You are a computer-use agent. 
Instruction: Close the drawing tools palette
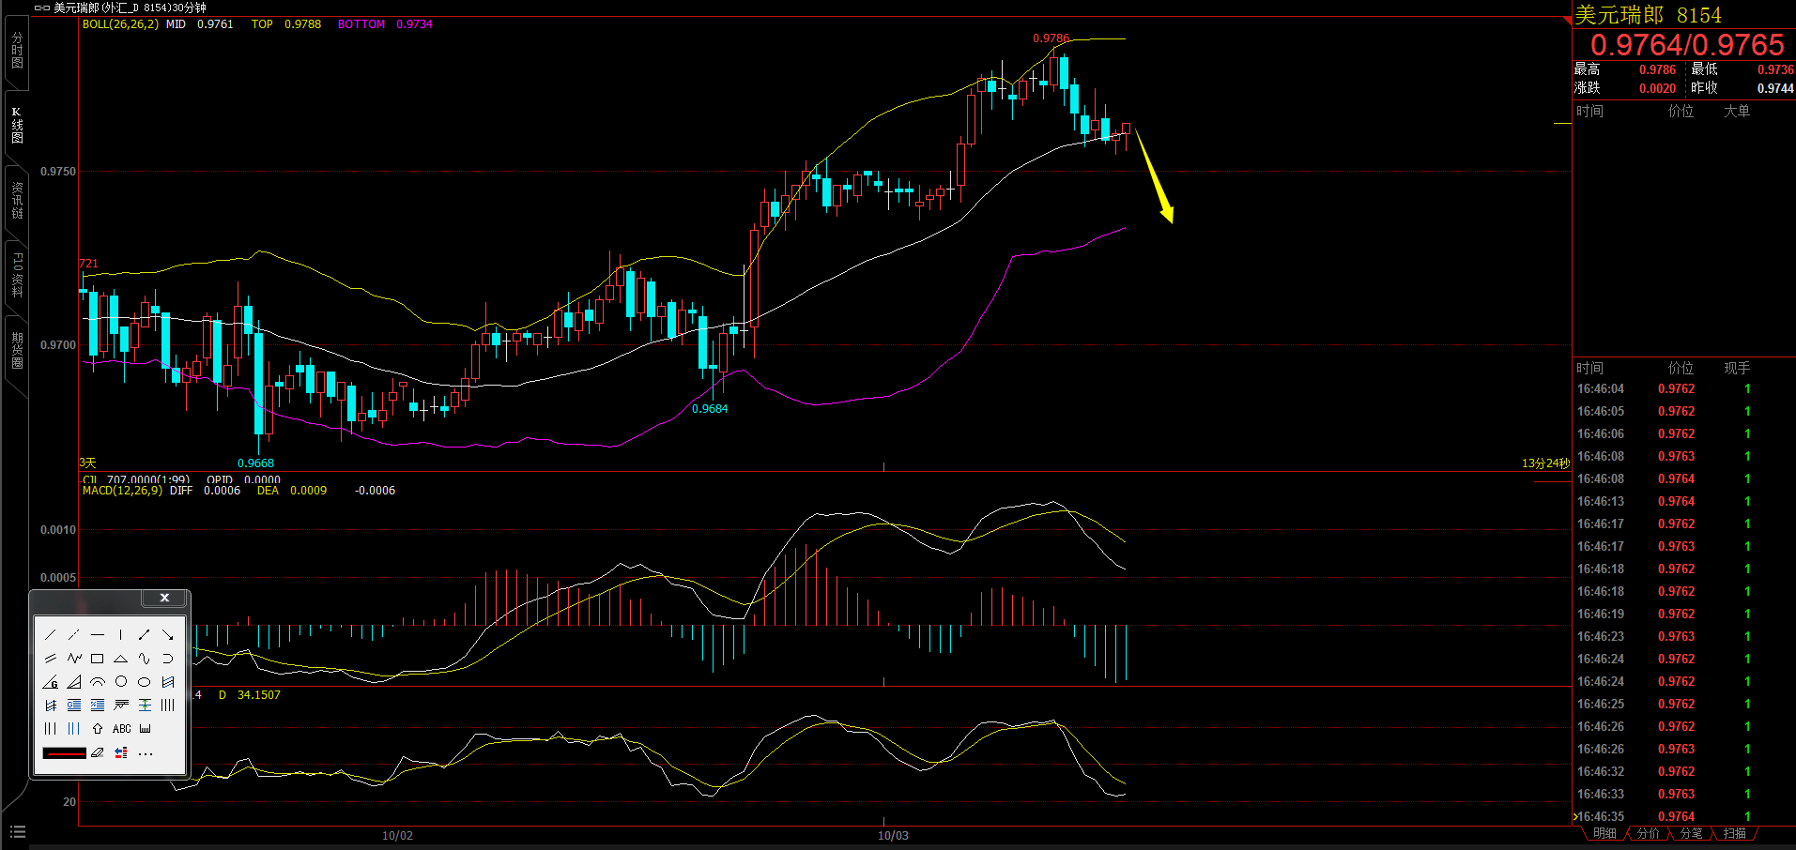point(164,598)
